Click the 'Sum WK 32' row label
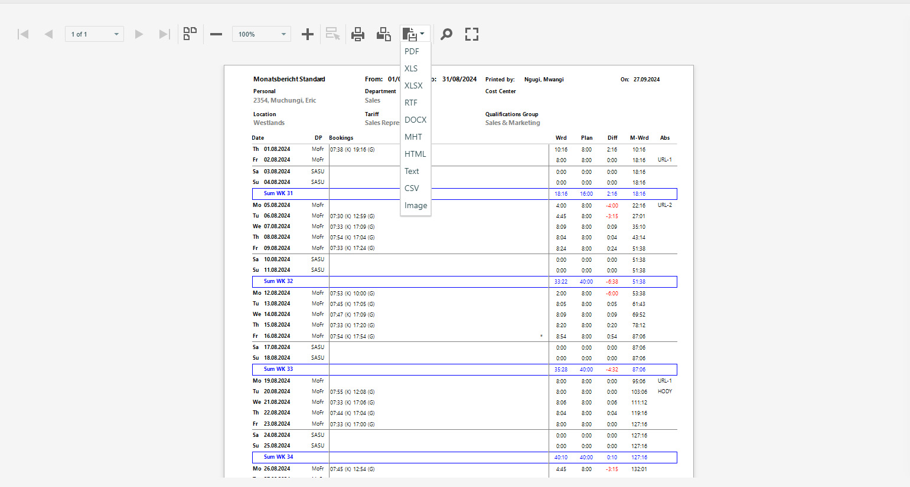Image resolution: width=910 pixels, height=487 pixels. (x=278, y=281)
